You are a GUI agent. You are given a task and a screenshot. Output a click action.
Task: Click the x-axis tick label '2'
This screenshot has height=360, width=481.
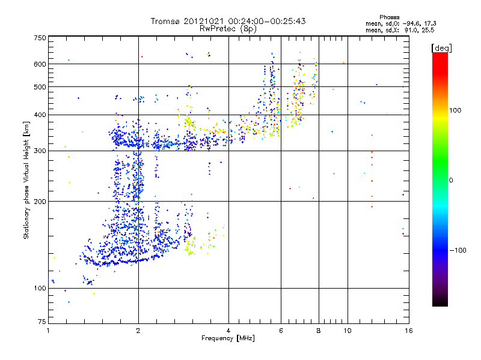(138, 331)
